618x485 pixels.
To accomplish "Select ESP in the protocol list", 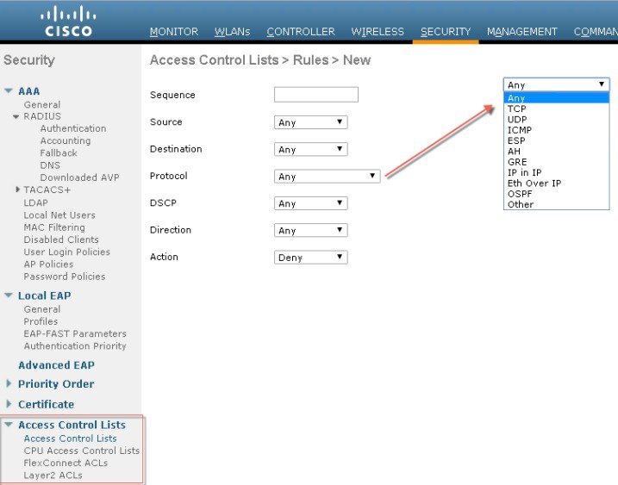I will (x=556, y=140).
